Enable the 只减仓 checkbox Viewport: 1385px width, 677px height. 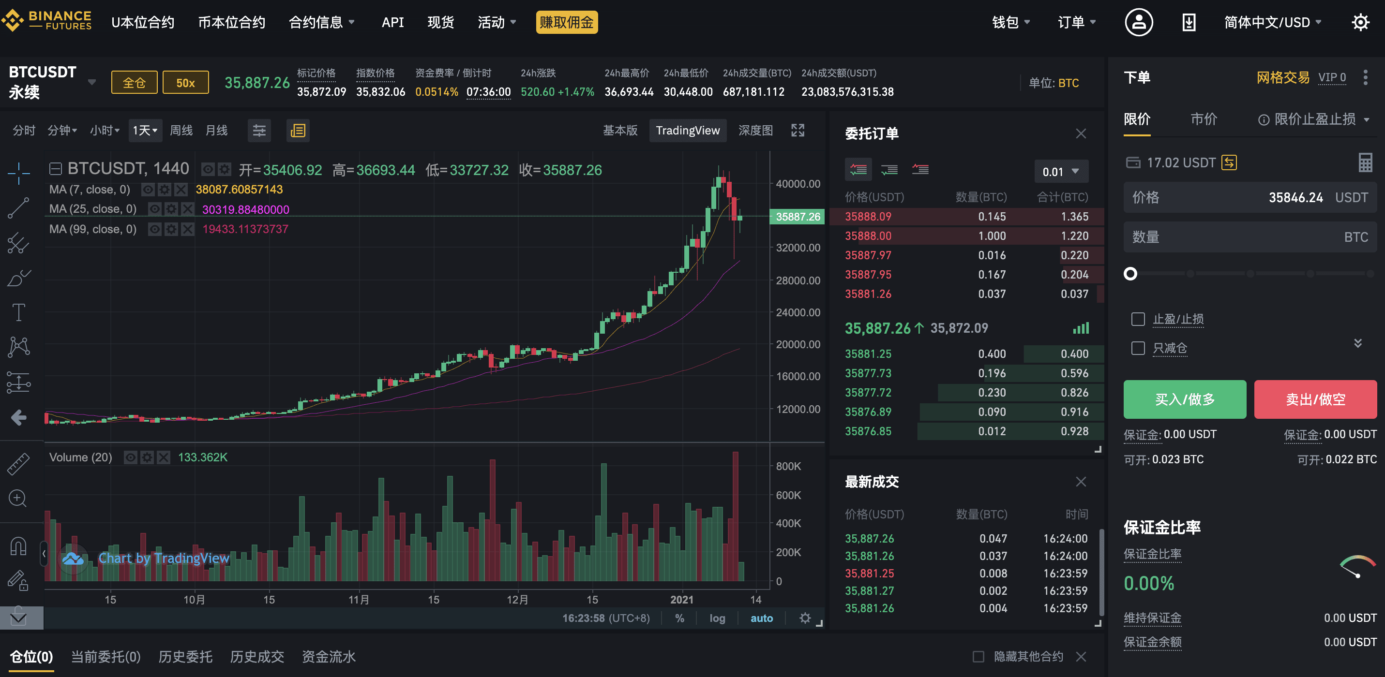point(1138,348)
